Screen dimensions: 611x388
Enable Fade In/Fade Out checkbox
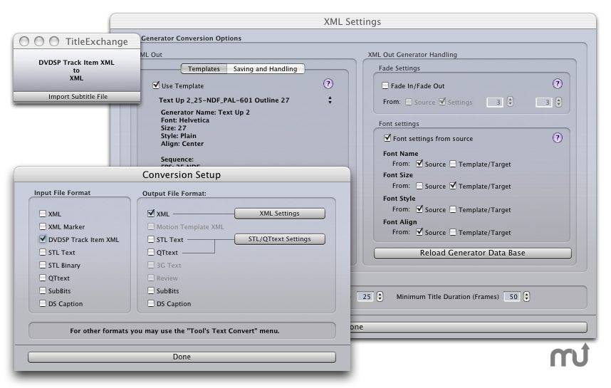385,85
